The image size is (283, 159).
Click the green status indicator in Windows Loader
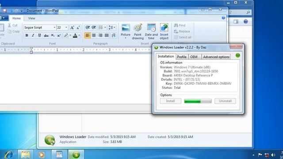(238, 55)
